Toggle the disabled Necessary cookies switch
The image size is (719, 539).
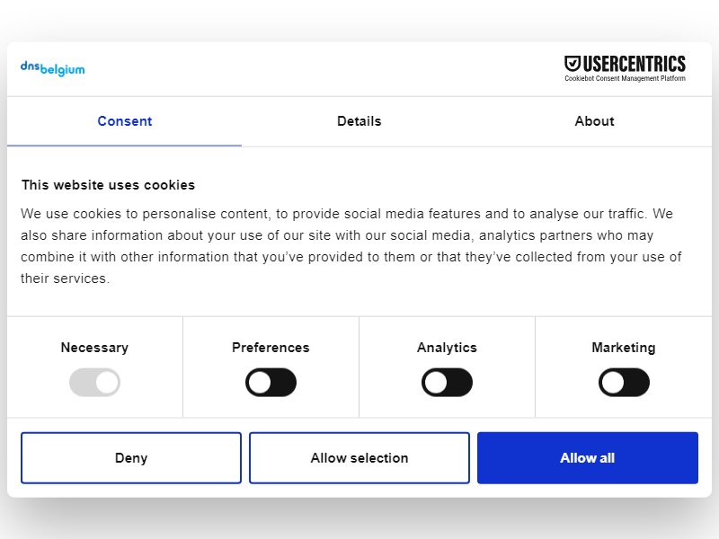coord(95,383)
